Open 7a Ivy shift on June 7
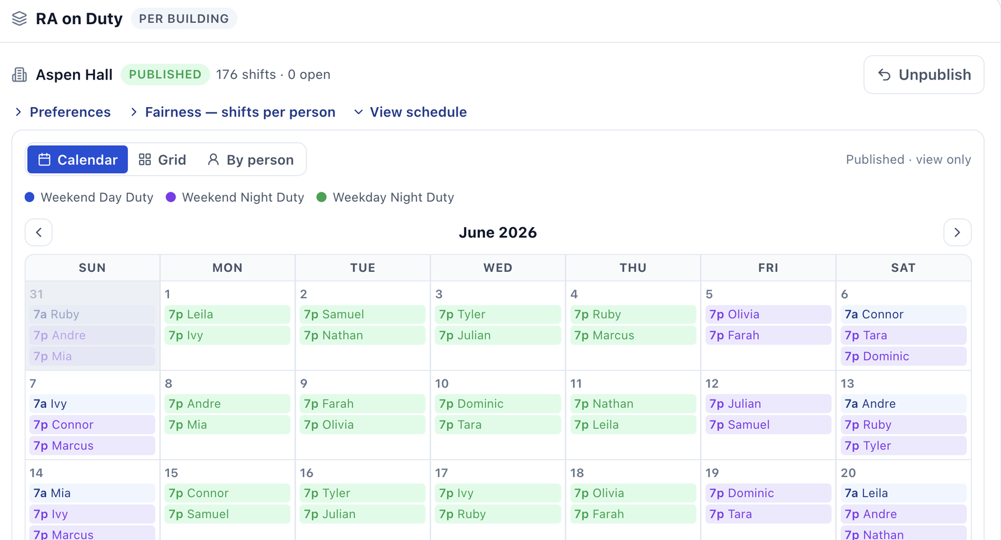This screenshot has width=1001, height=540. tap(92, 404)
